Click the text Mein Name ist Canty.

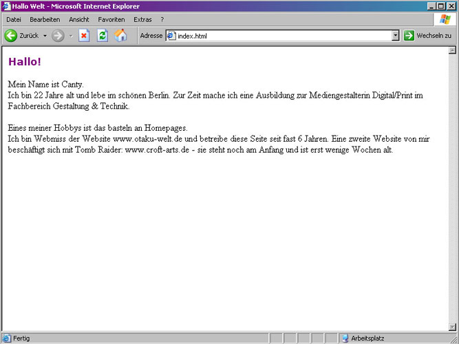(45, 85)
